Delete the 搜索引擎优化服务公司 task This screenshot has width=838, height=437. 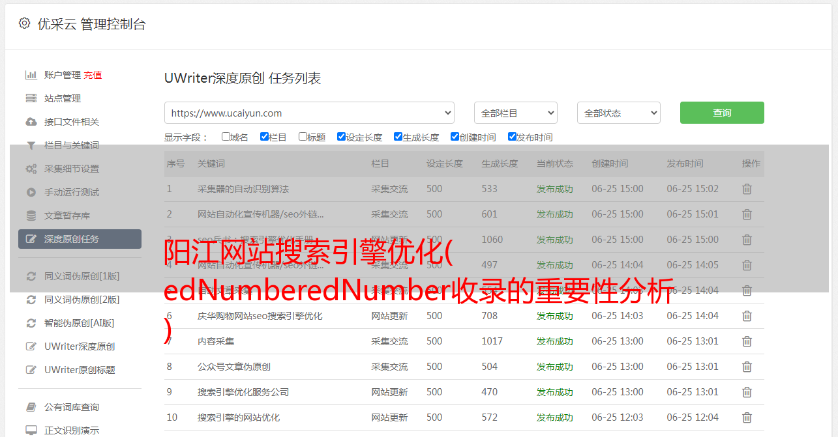(747, 392)
